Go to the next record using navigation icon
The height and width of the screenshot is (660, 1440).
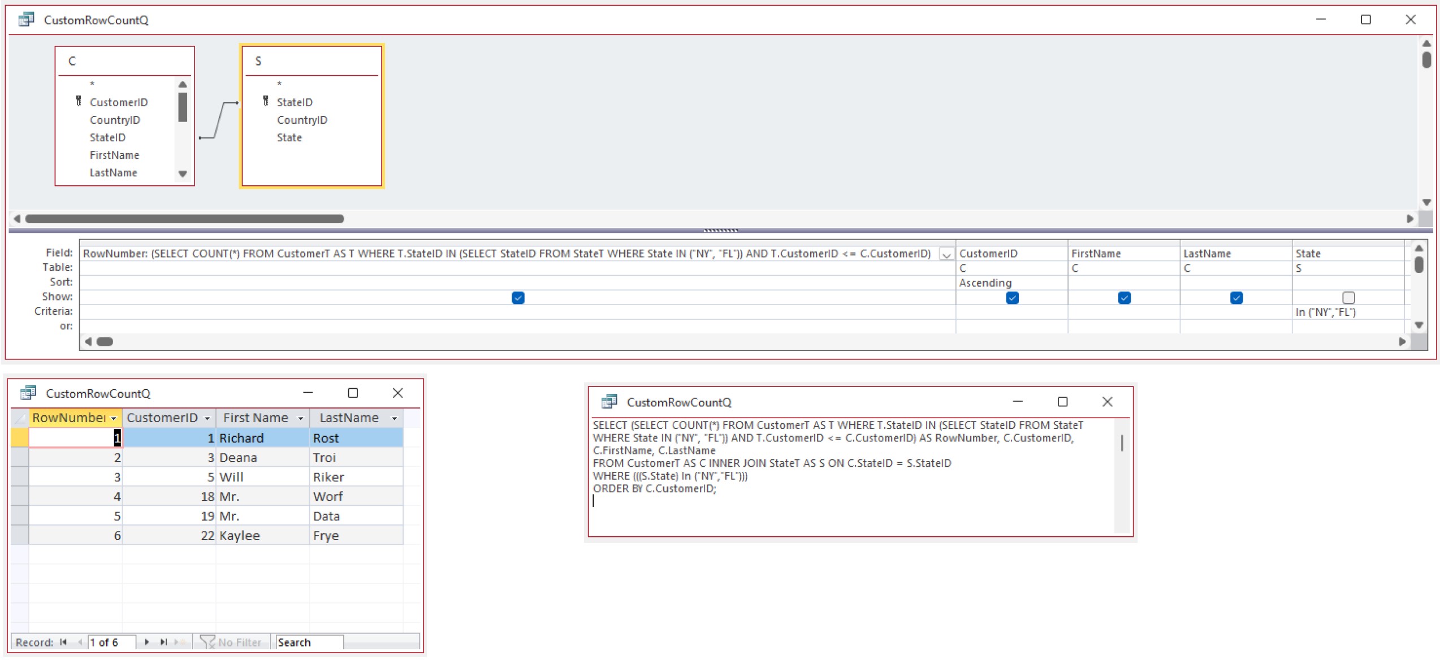tap(147, 642)
